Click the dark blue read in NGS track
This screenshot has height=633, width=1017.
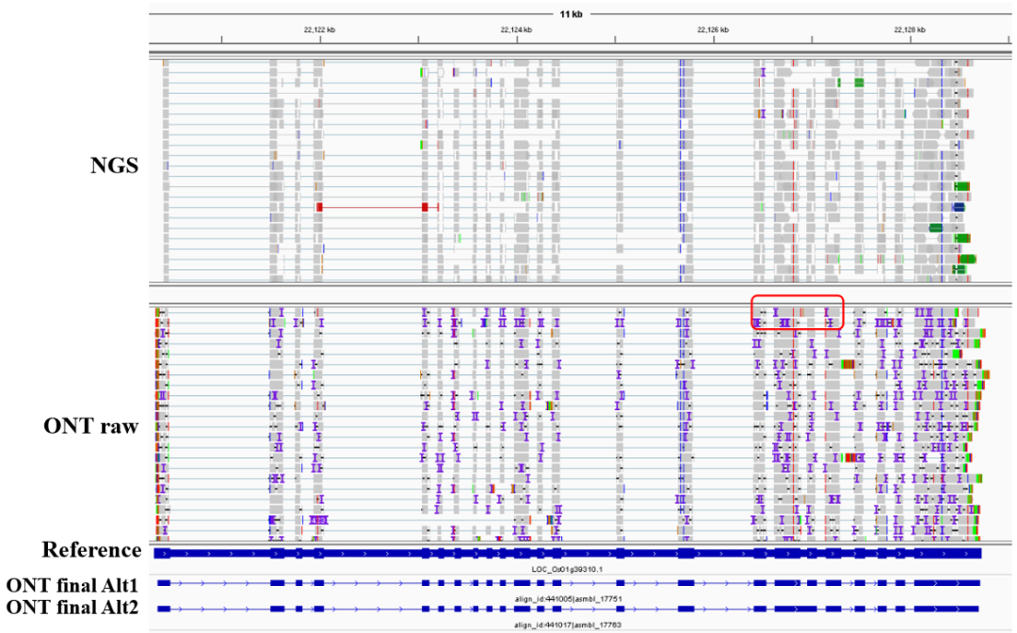coord(959,206)
